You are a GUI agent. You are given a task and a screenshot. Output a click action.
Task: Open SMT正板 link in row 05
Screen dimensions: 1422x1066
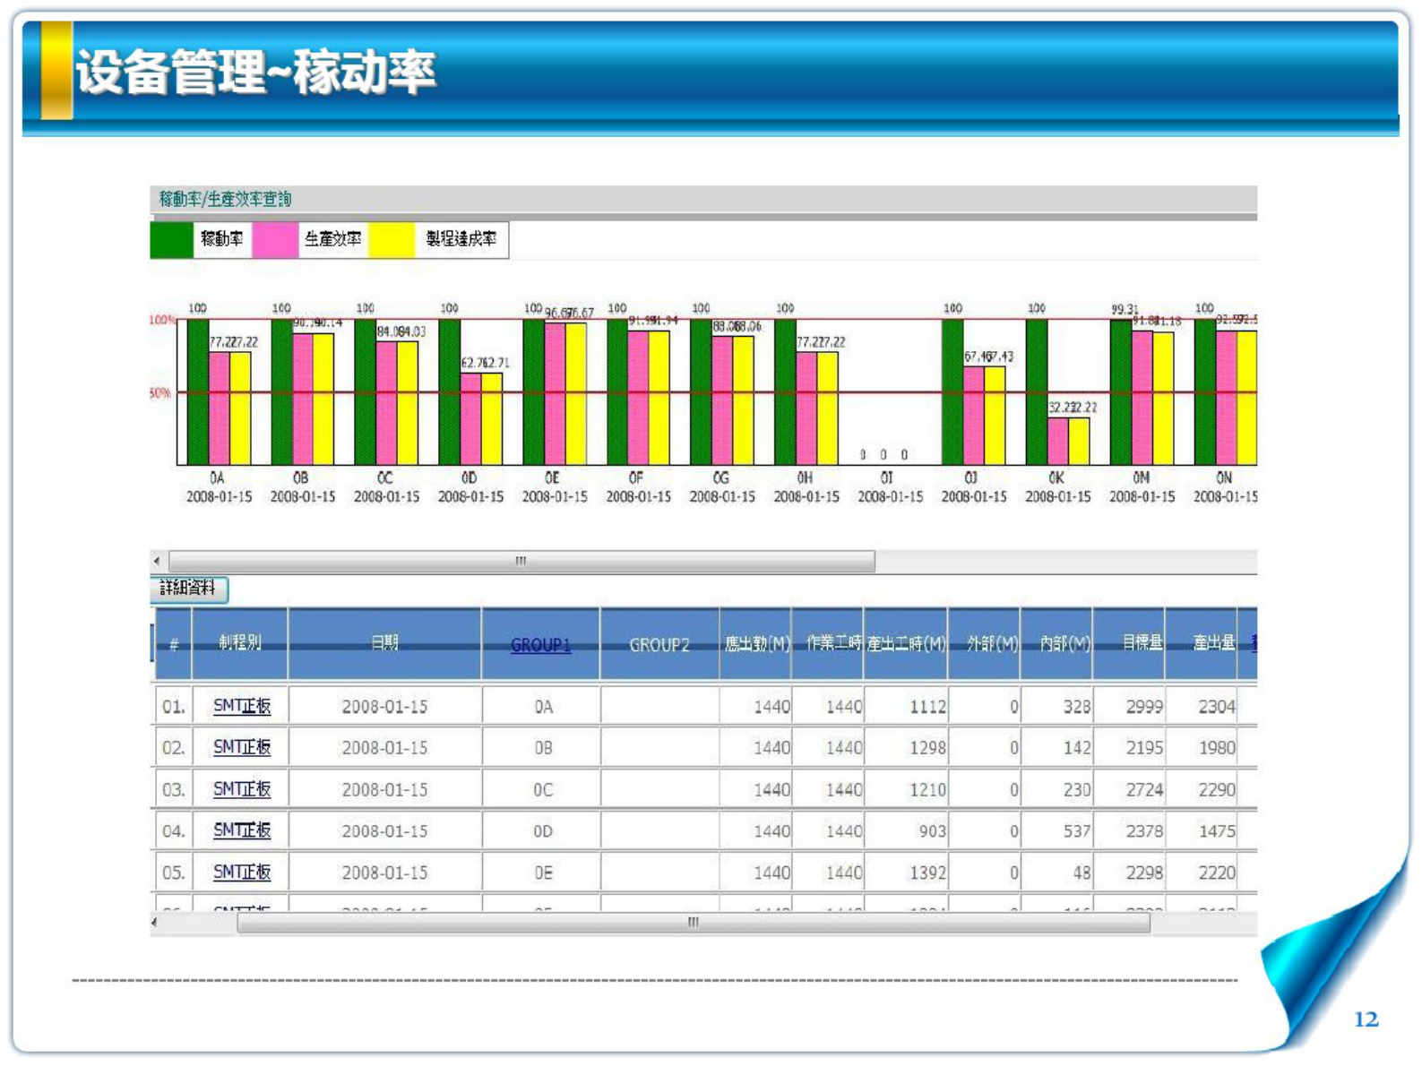tap(242, 872)
